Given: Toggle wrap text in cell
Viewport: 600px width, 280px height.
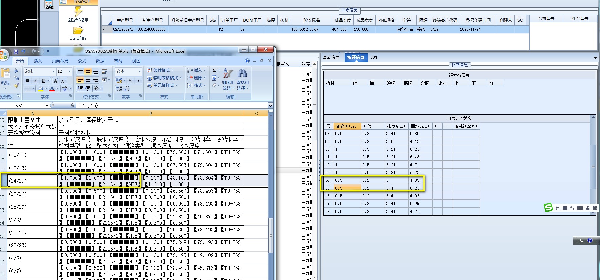Looking at the screenshot, I should point(104,71).
